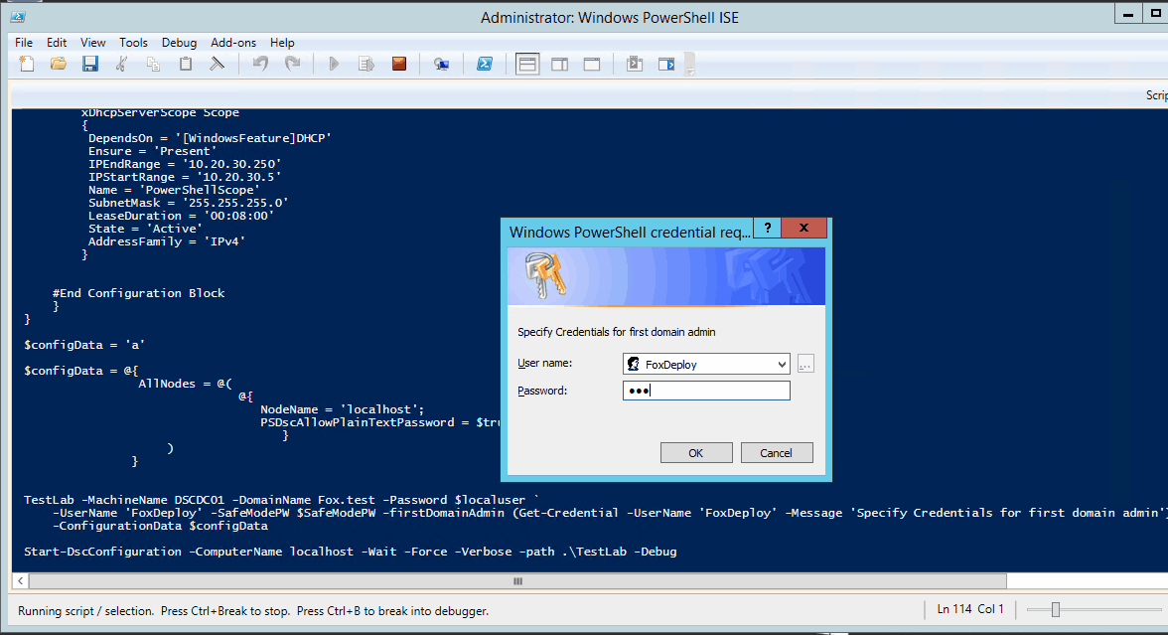
Task: Click the SubnetMask '255.255.255.0' line
Action: click(x=189, y=203)
